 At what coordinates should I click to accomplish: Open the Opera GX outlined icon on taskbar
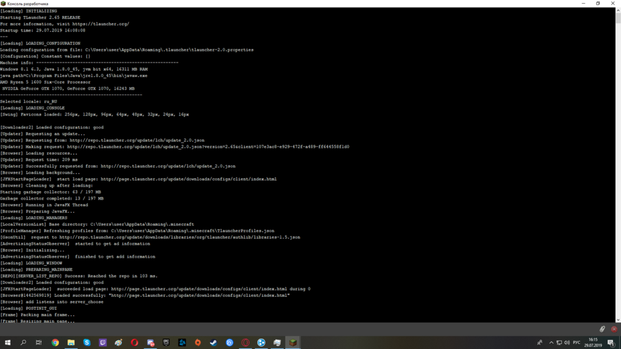(245, 342)
